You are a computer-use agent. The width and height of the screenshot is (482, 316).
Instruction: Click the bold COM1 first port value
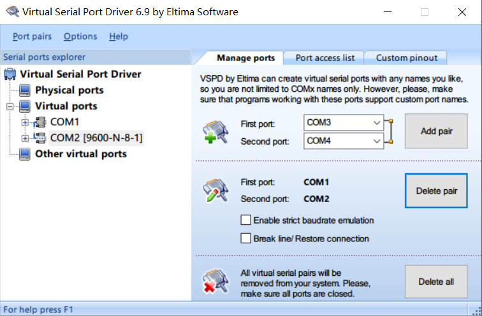(x=316, y=182)
